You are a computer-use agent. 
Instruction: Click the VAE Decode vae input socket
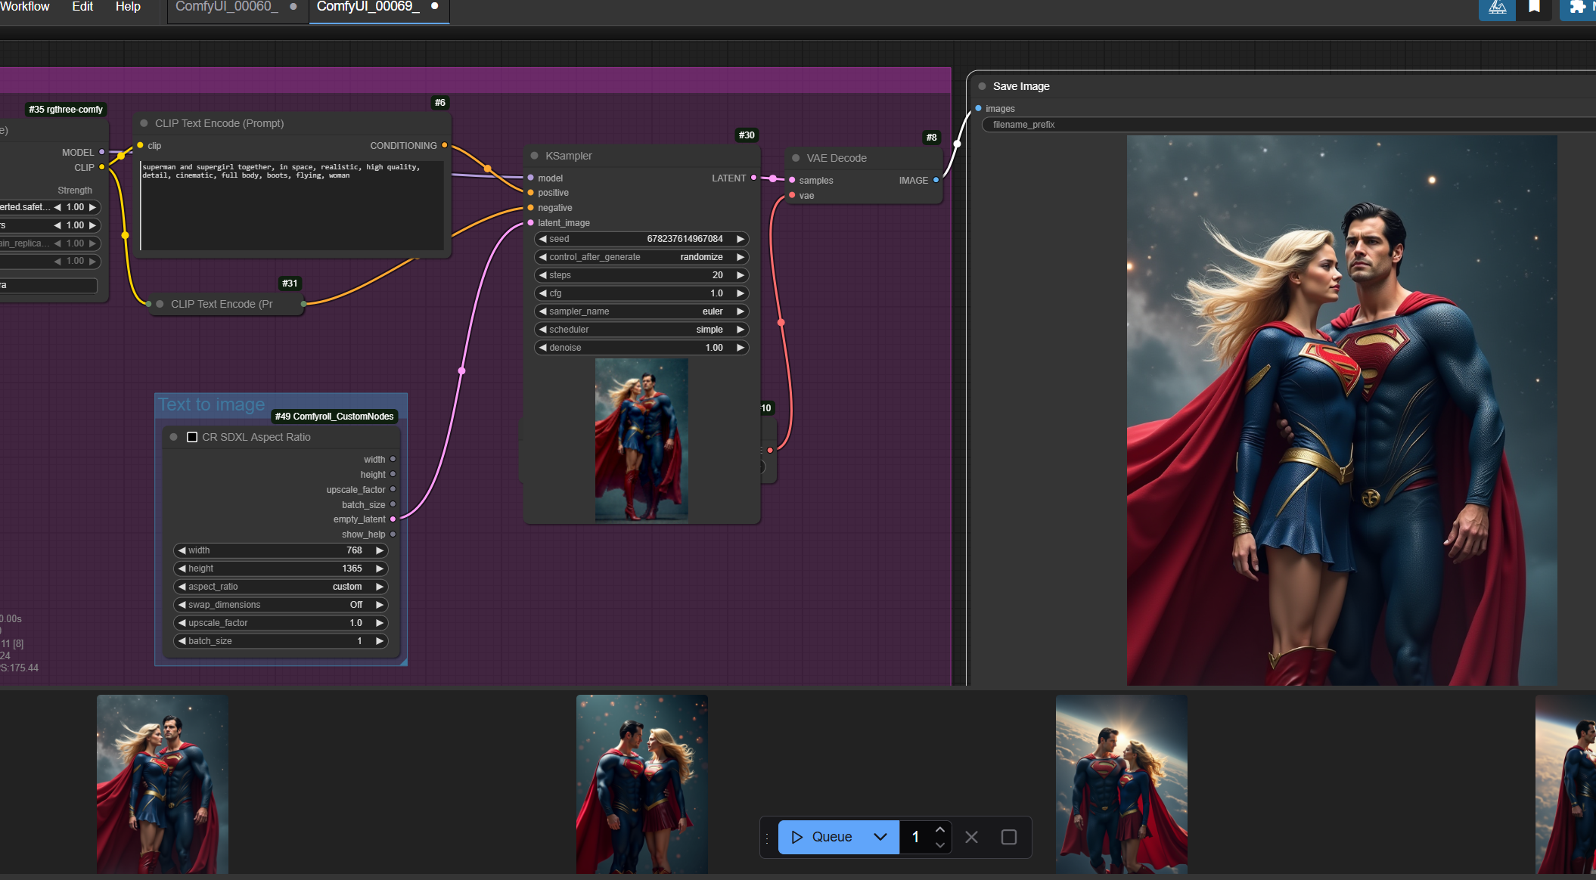[x=792, y=195]
